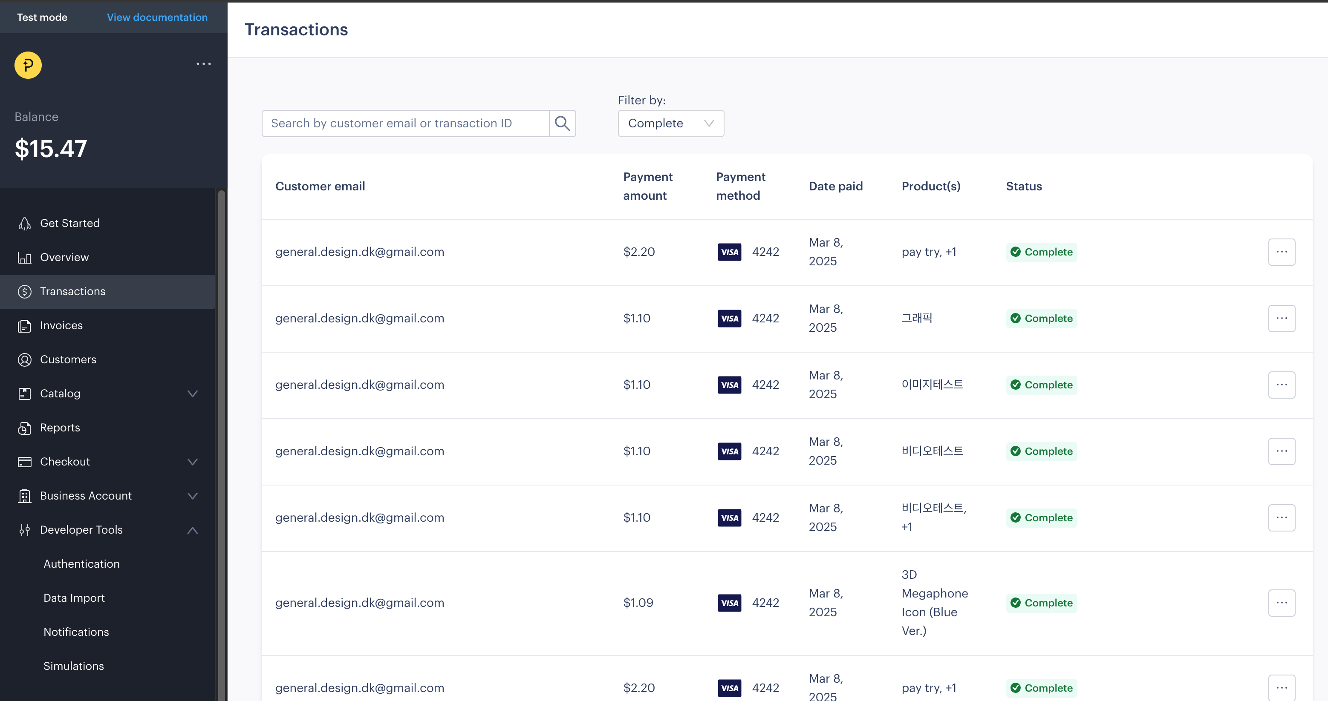Viewport: 1328px width, 701px height.
Task: Click the Get Started rocket icon
Action: pyautogui.click(x=24, y=223)
